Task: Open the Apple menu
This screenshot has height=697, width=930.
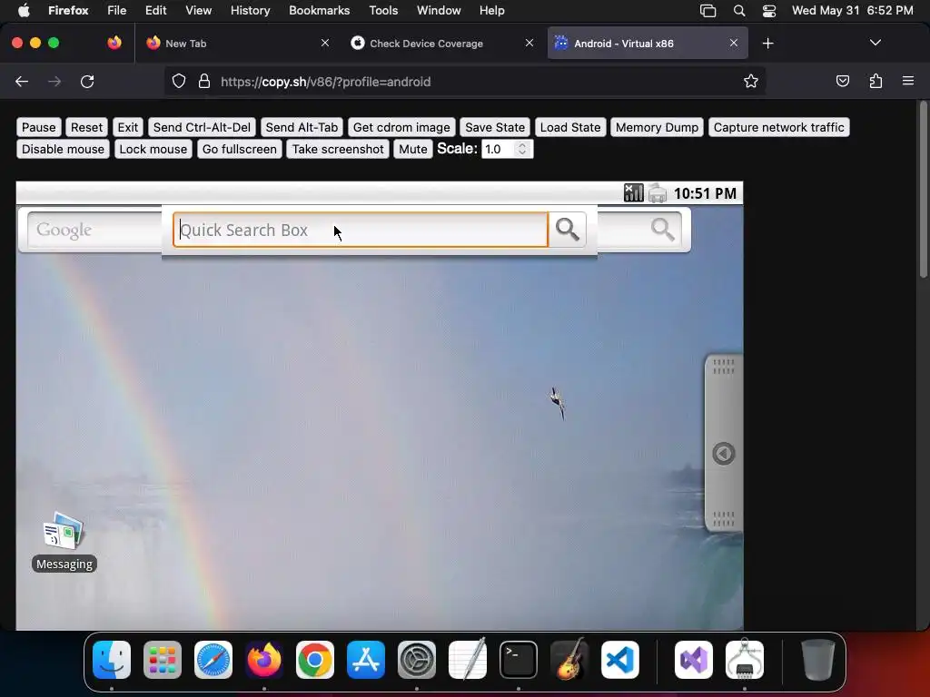Action: click(24, 11)
